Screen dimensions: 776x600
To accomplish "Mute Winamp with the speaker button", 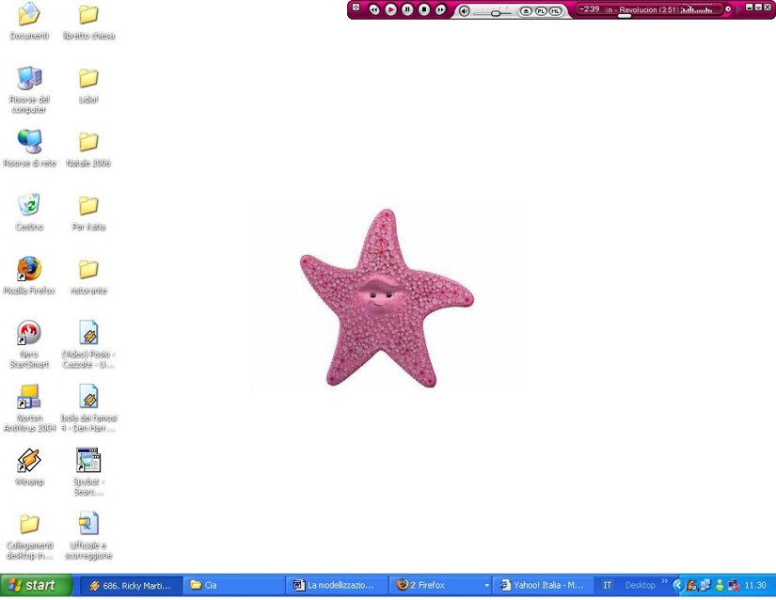I will pyautogui.click(x=464, y=11).
